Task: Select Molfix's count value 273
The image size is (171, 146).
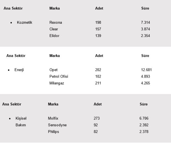Action: (x=97, y=118)
